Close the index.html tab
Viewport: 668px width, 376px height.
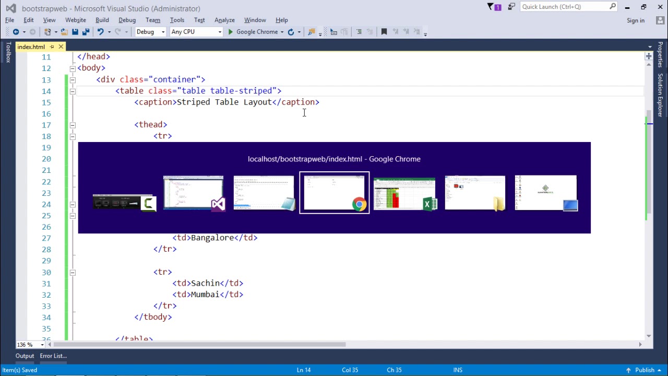coord(61,47)
